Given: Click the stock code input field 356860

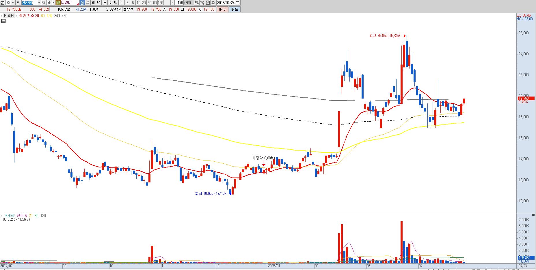Looking at the screenshot, I should pyautogui.click(x=29, y=3).
